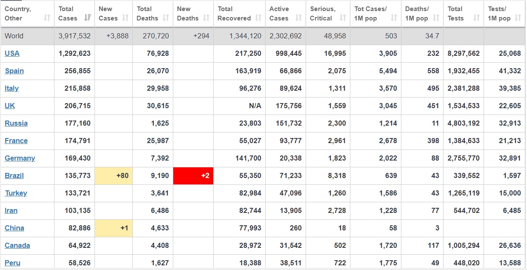527x270 pixels.
Task: Open the France country link
Action: 16,141
